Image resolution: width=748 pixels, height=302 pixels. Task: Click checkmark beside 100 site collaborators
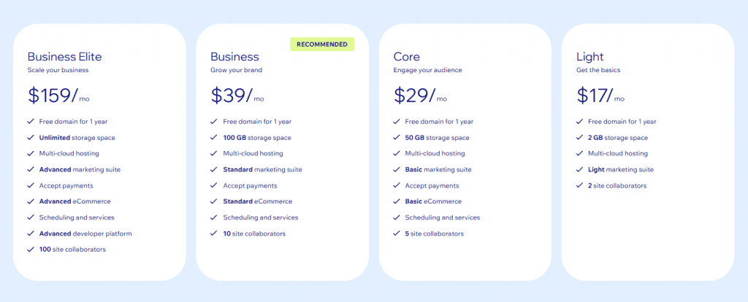click(31, 249)
